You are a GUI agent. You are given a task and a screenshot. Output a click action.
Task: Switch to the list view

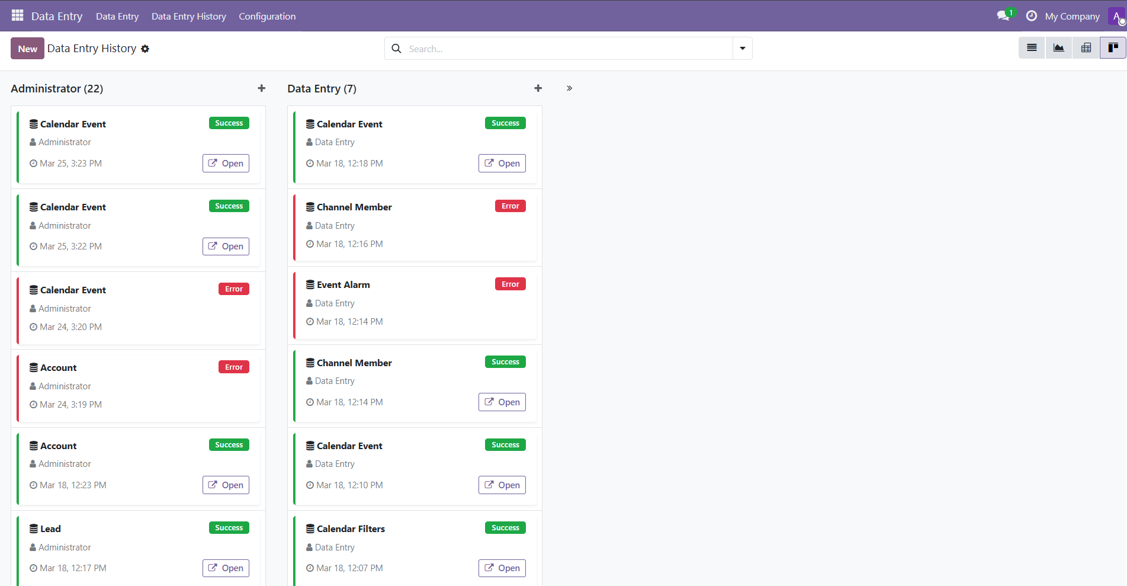(x=1032, y=47)
